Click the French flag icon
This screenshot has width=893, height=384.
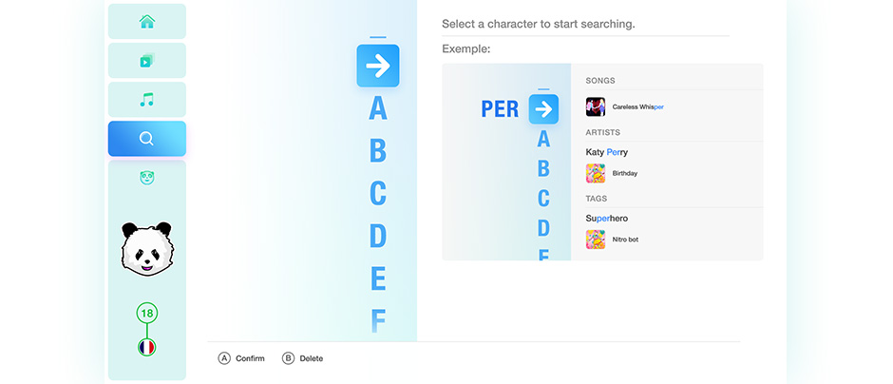click(x=147, y=348)
